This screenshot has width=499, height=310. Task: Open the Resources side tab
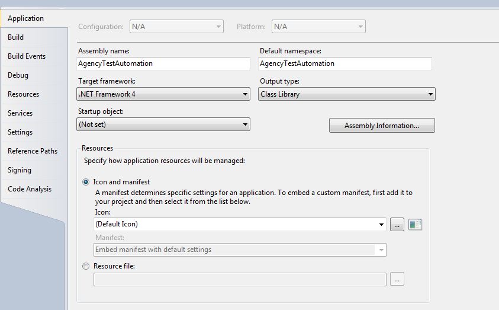23,94
